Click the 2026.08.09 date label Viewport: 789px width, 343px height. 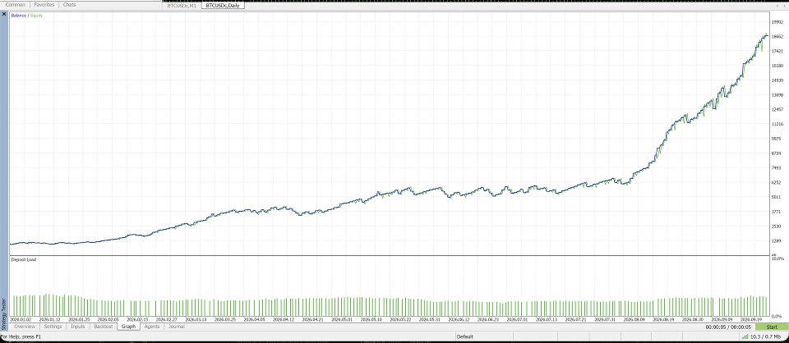[x=634, y=319]
